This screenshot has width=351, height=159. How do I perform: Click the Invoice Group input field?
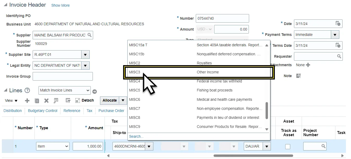(x=63, y=76)
